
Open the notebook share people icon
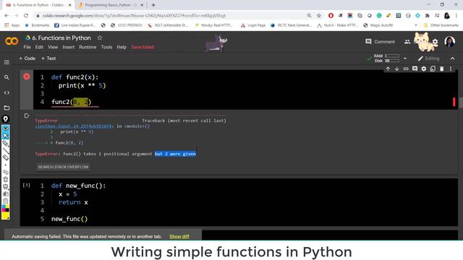tap(407, 42)
